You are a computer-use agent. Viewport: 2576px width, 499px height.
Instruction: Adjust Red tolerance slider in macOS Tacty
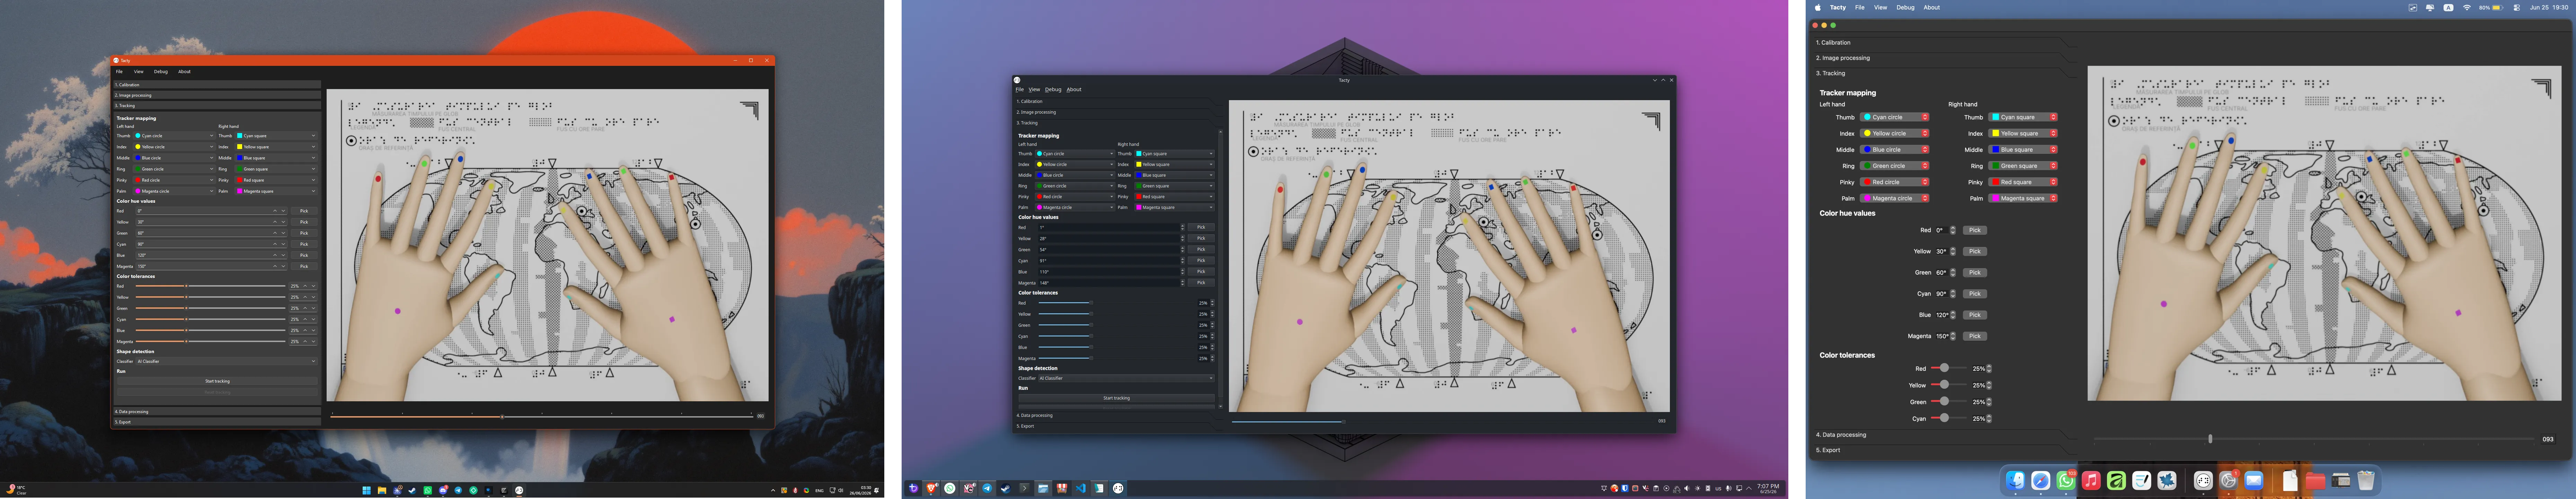coord(1948,368)
